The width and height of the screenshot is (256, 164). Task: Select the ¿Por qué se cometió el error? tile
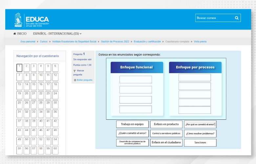(x=200, y=124)
